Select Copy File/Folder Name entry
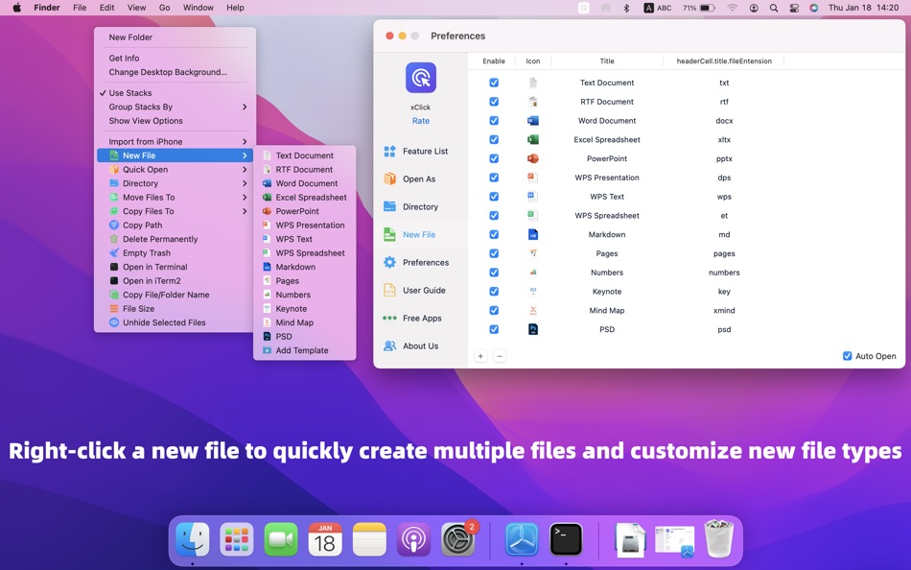This screenshot has height=570, width=911. [175, 295]
